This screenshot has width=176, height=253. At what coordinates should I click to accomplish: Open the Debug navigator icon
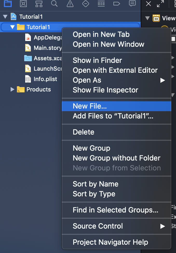[101, 4]
